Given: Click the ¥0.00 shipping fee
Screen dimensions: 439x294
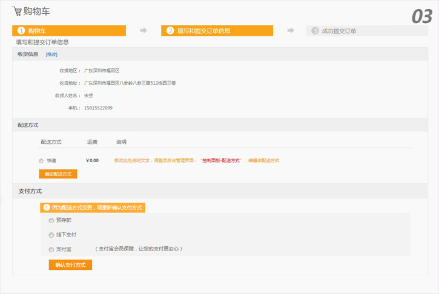Looking at the screenshot, I should [x=92, y=161].
